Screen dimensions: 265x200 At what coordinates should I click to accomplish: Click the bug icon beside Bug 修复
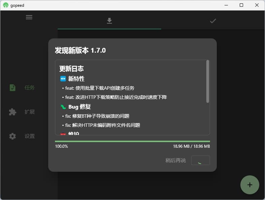click(x=63, y=107)
